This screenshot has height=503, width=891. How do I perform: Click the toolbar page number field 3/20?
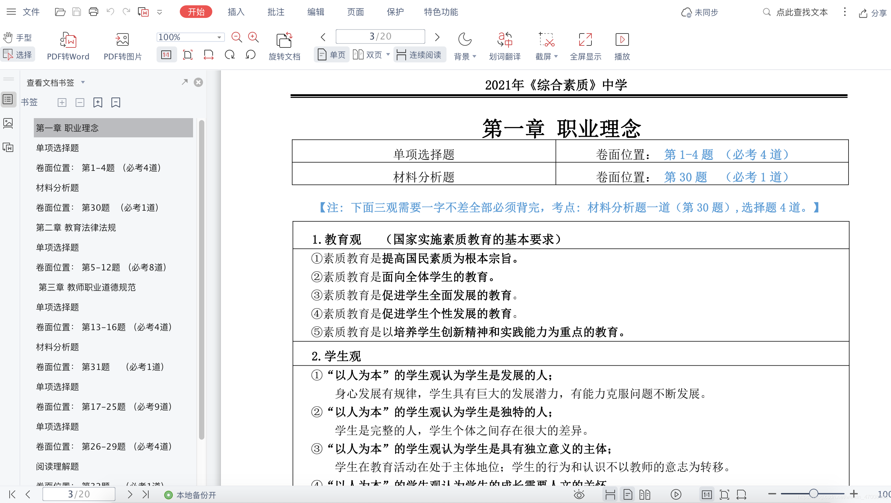(x=380, y=36)
